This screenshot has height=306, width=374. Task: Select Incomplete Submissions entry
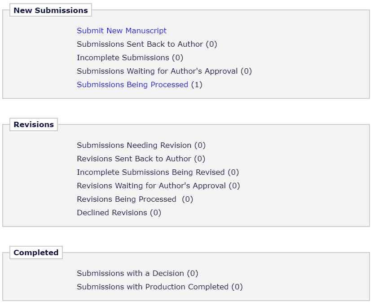pyautogui.click(x=123, y=58)
